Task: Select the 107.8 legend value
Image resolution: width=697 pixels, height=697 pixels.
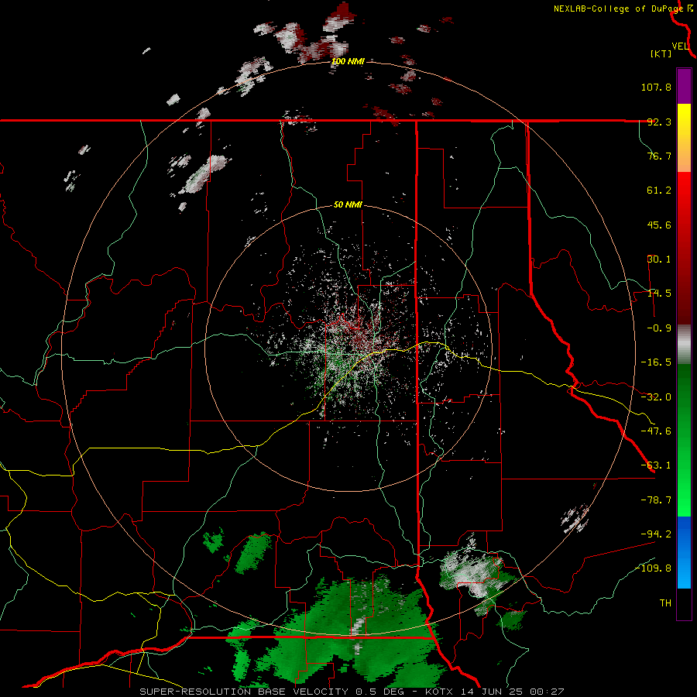Action: (x=656, y=87)
